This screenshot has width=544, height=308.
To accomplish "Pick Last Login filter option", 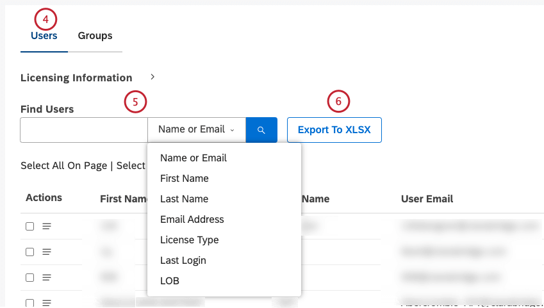I will [x=183, y=260].
